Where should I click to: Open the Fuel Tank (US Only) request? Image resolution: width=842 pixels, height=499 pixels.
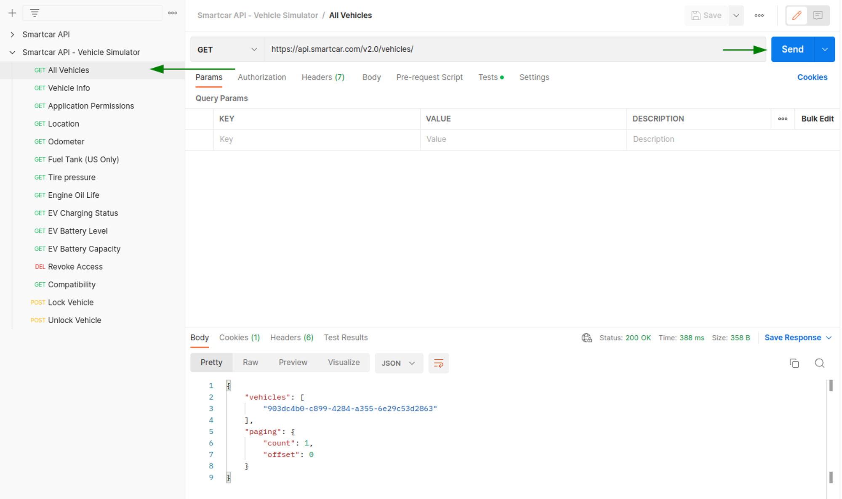point(92,159)
